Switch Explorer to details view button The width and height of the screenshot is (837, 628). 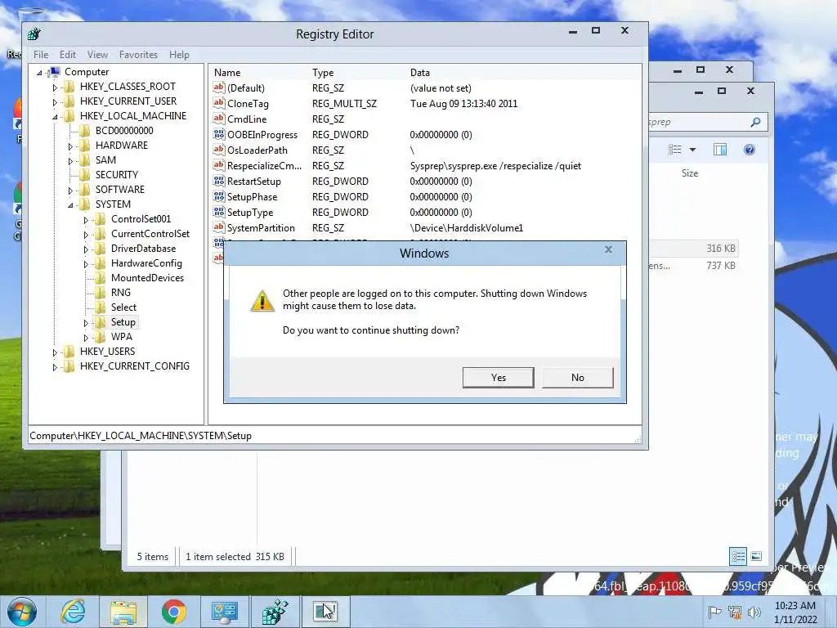[x=738, y=556]
